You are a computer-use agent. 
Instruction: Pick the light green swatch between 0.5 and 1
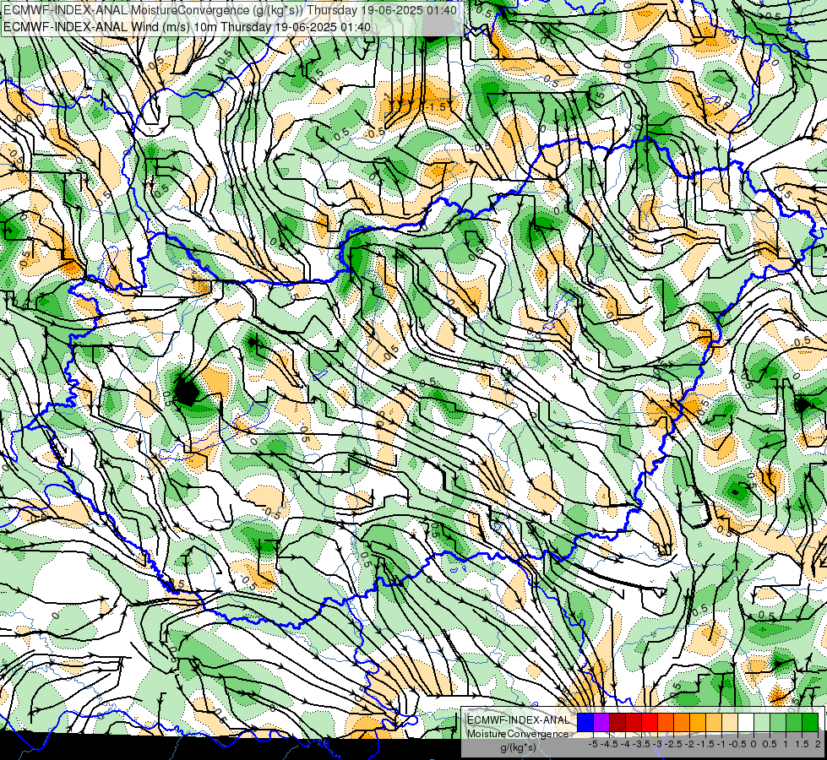click(778, 722)
